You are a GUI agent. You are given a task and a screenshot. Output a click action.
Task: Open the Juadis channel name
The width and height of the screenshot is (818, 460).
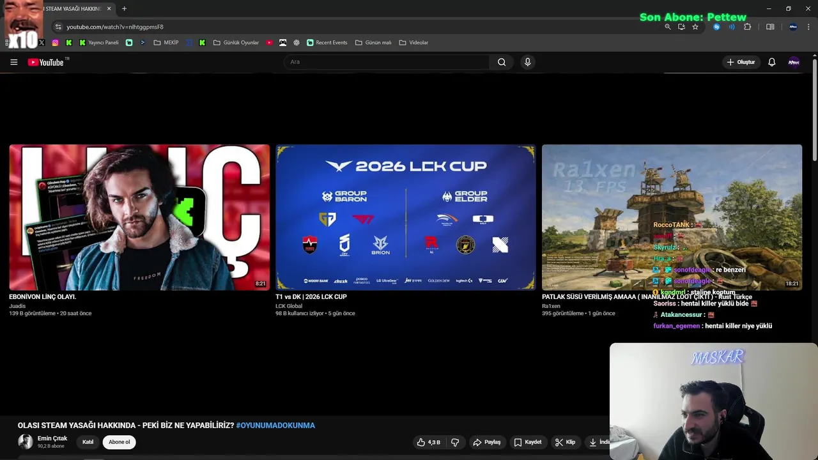point(17,306)
